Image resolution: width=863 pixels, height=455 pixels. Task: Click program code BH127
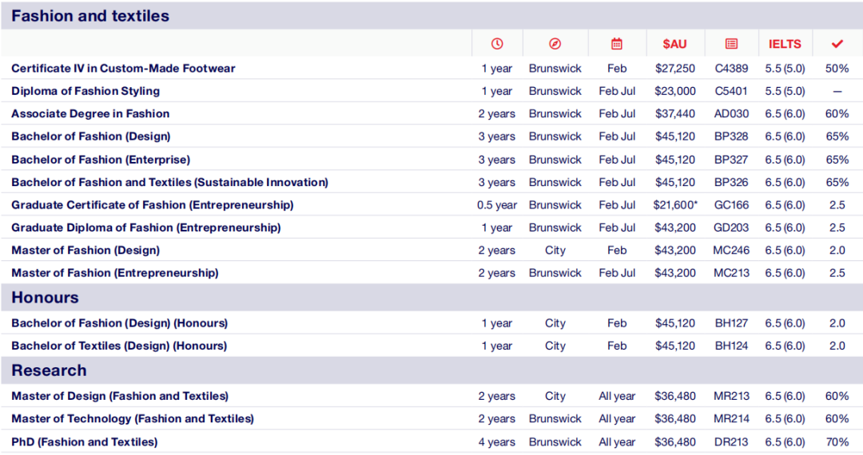[x=731, y=323]
